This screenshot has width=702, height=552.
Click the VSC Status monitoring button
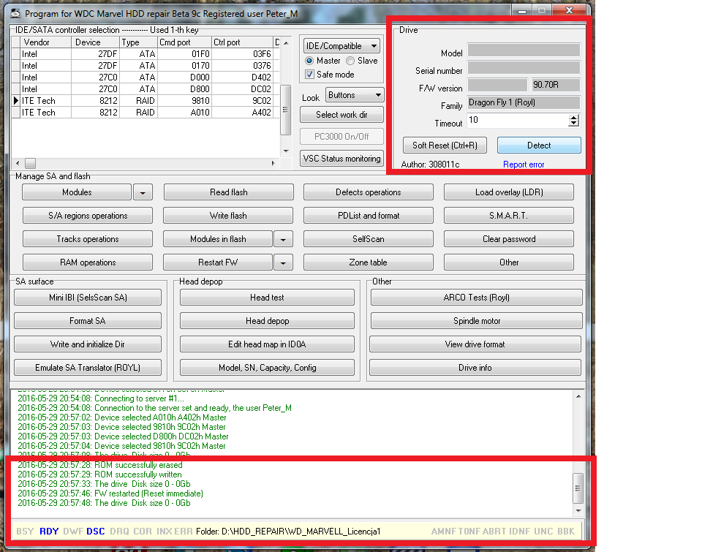tap(341, 159)
